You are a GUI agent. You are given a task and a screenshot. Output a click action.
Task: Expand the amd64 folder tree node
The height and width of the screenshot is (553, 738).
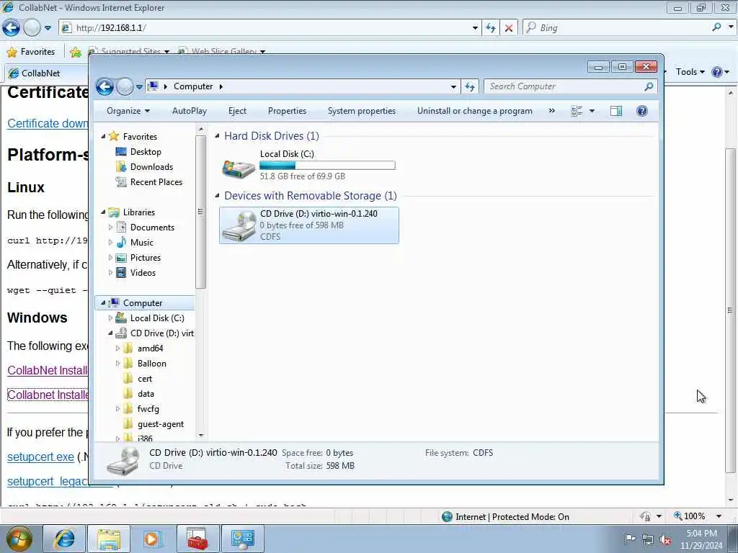pyautogui.click(x=117, y=349)
